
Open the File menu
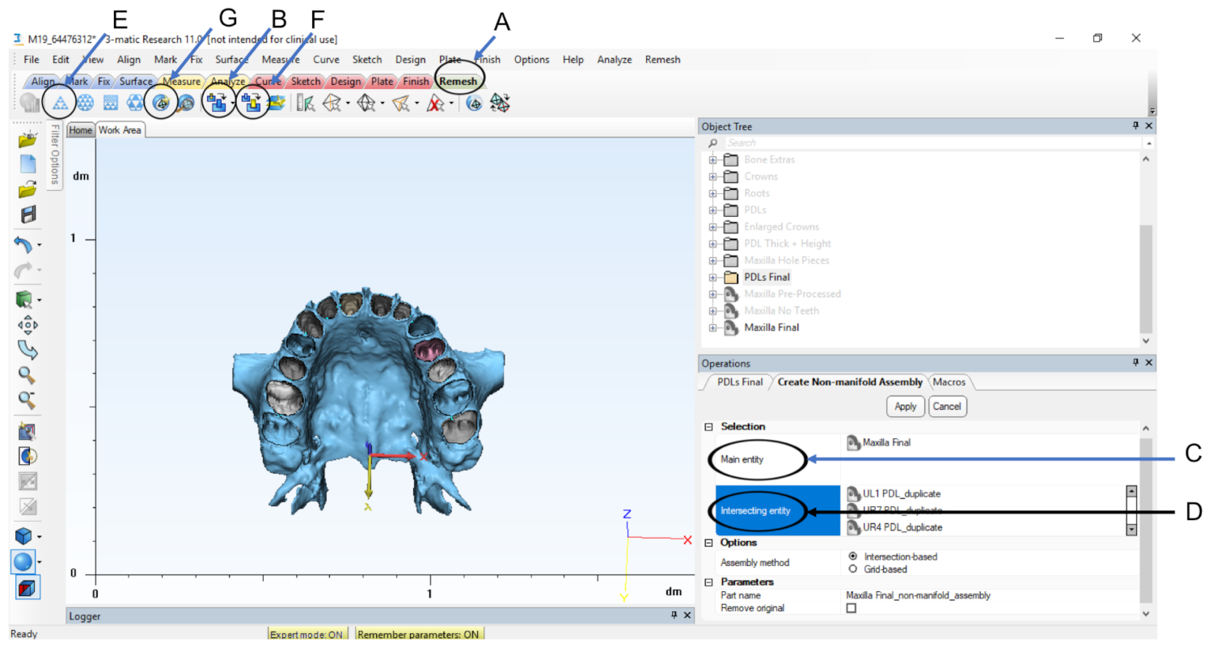point(32,59)
